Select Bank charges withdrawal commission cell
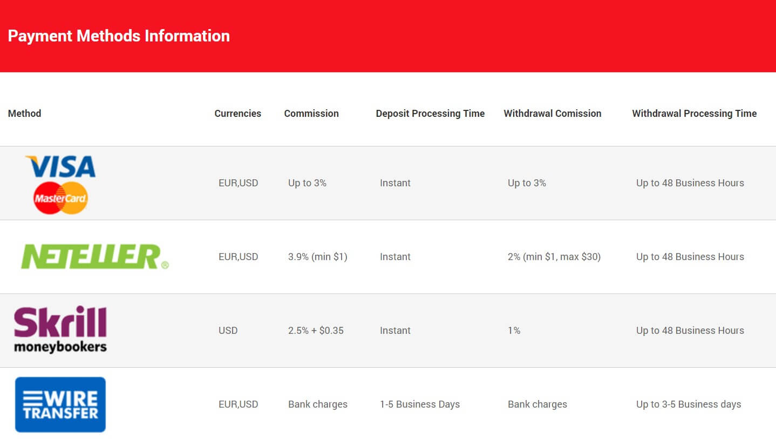Viewport: 776px width, 441px height. pyautogui.click(x=537, y=404)
